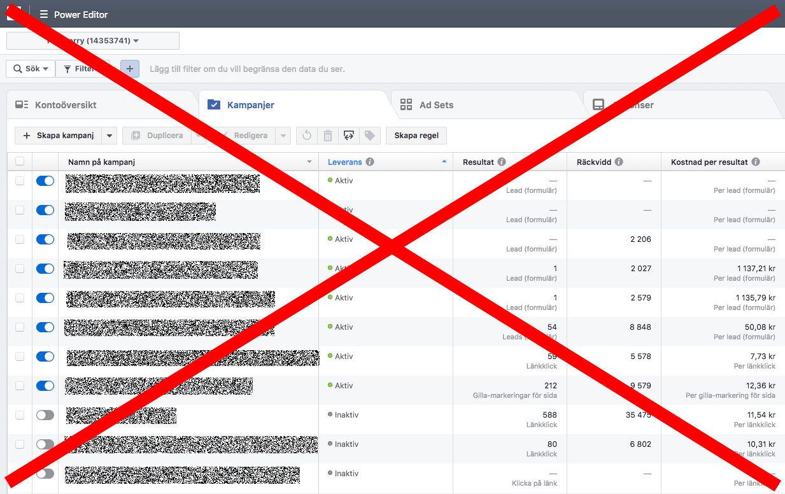Tick checkbox of row with reach 8 848
Screen dimensions: 785x494
(20, 327)
